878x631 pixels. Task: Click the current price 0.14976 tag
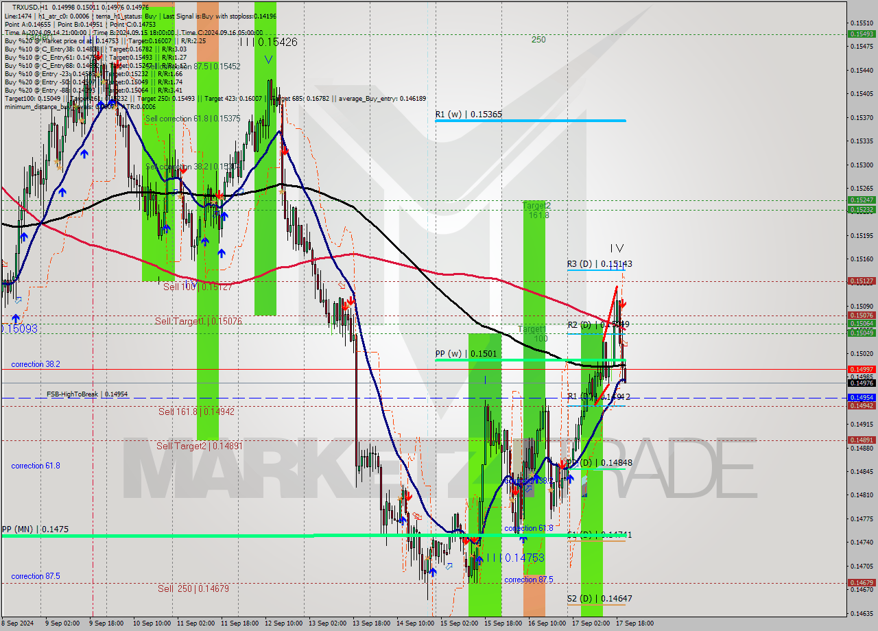(x=862, y=383)
